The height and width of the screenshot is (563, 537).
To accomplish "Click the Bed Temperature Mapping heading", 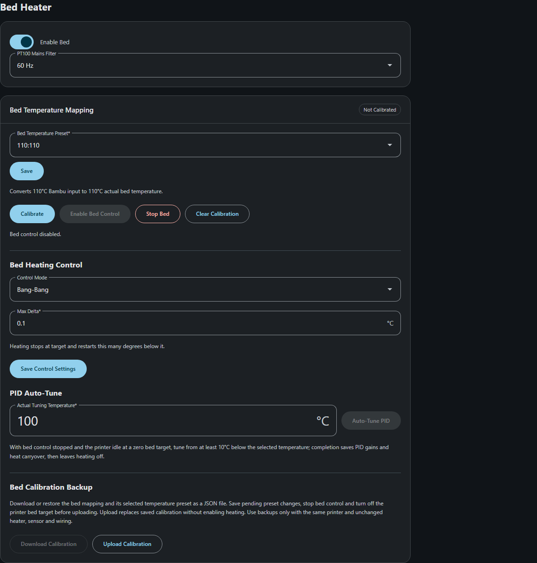I will pyautogui.click(x=52, y=110).
